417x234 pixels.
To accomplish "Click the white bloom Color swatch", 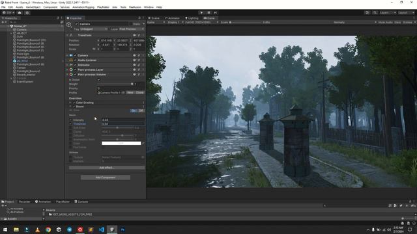I will [x=121, y=143].
